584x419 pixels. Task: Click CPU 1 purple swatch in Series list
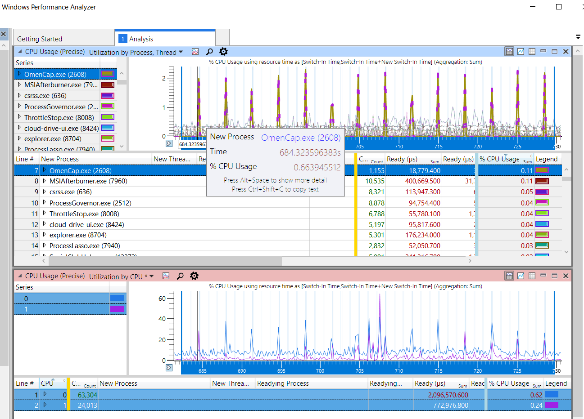coord(117,309)
